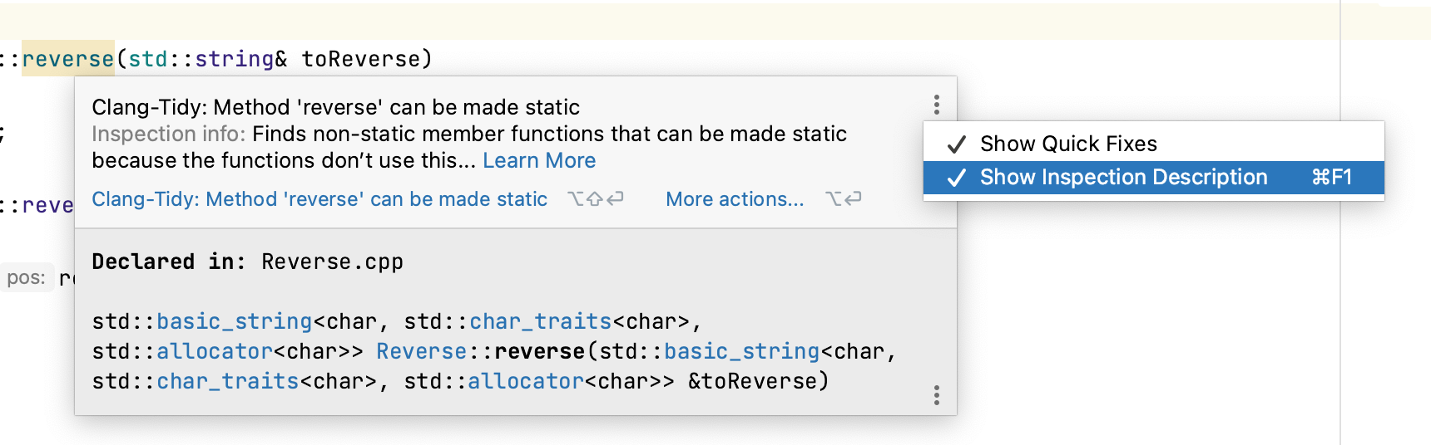
Task: Apply the Clang-Tidy make static quick fix
Action: click(x=319, y=199)
